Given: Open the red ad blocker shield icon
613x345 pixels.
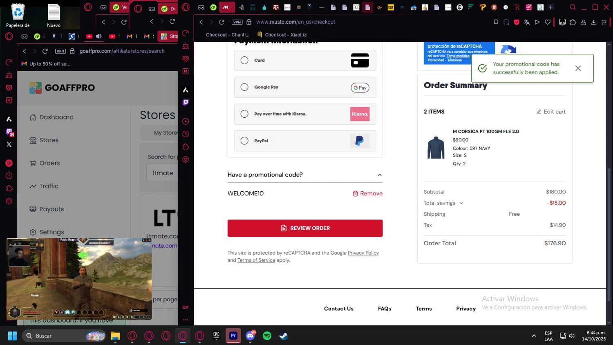Looking at the screenshot, I should pos(517,22).
